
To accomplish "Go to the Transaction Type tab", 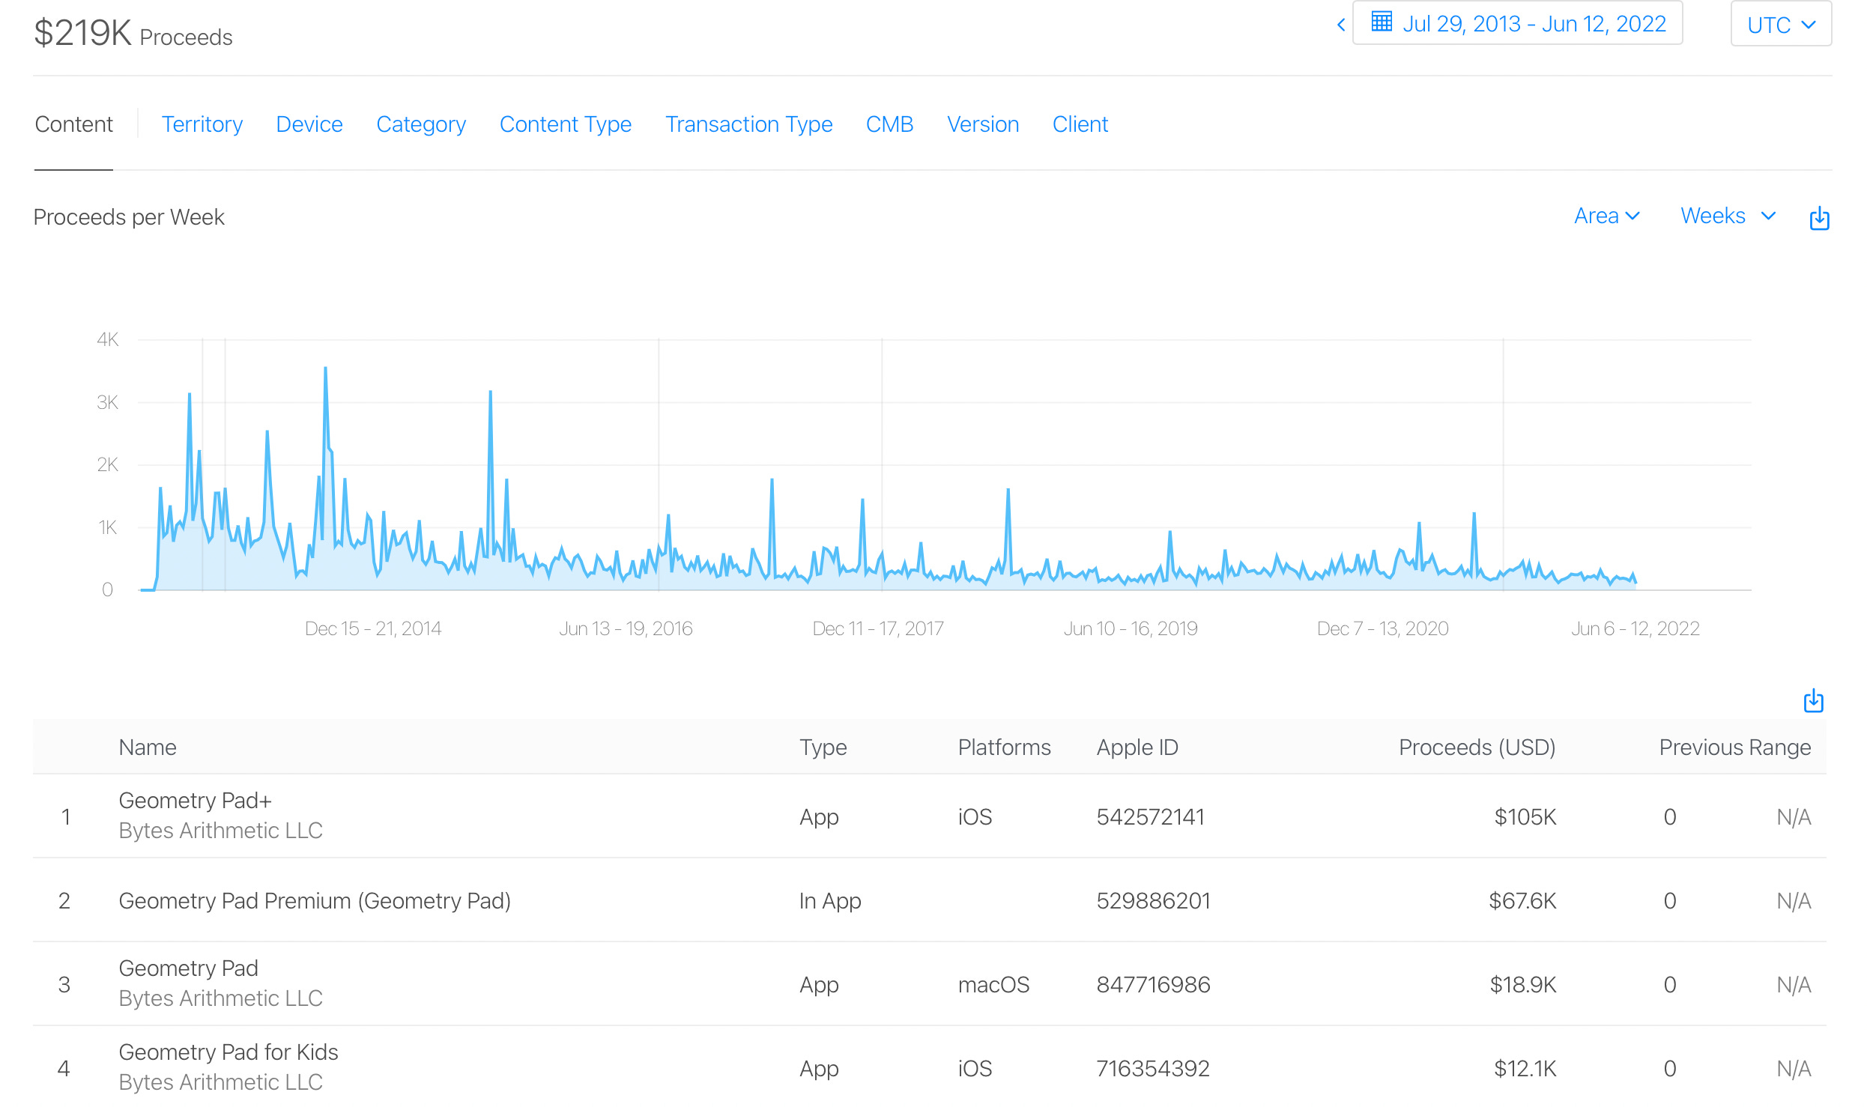I will 748,124.
